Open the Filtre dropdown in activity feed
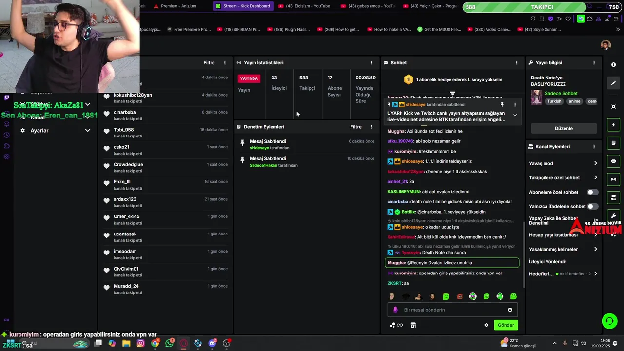Screen dimensions: 624x351 tap(209, 63)
